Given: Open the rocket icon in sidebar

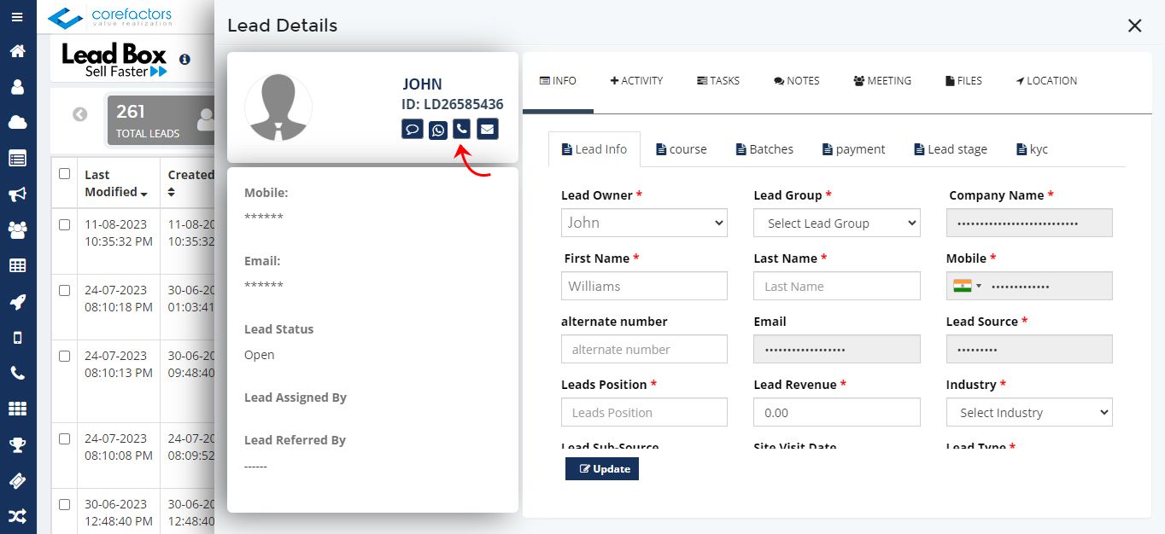Looking at the screenshot, I should coord(17,301).
